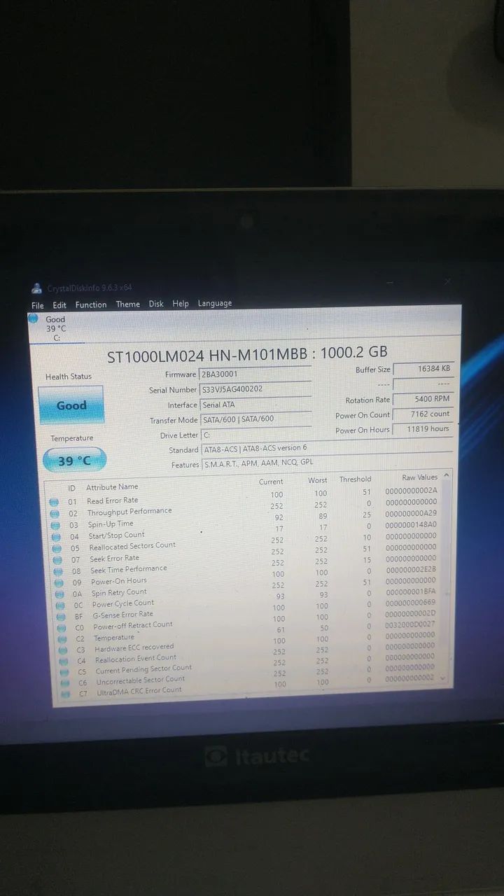Open the Disk menu
Screen dimensions: 504x896
click(x=155, y=304)
